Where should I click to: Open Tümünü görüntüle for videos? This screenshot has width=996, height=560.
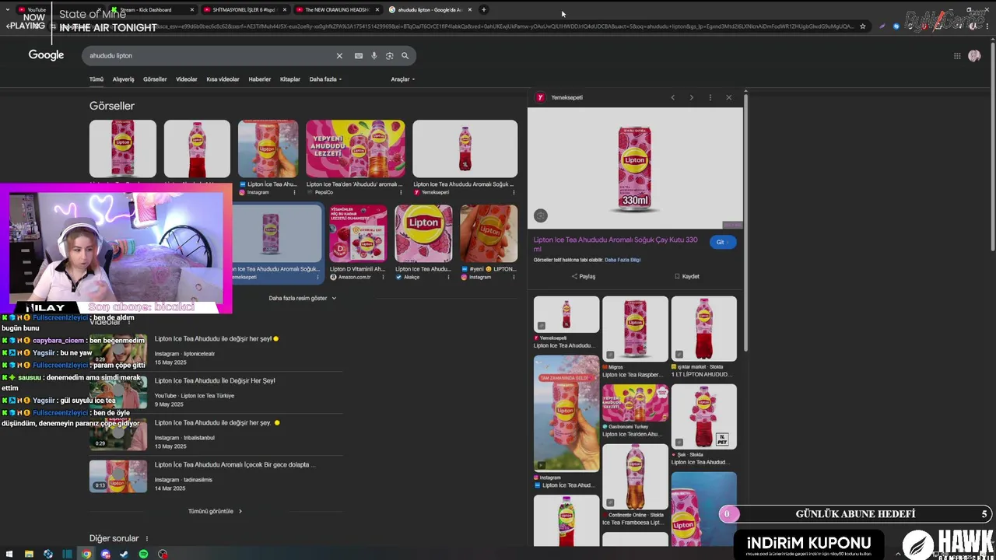click(216, 511)
